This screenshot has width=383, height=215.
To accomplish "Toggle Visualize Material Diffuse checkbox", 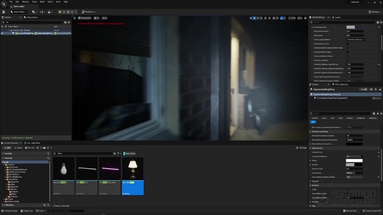I will [x=347, y=52].
